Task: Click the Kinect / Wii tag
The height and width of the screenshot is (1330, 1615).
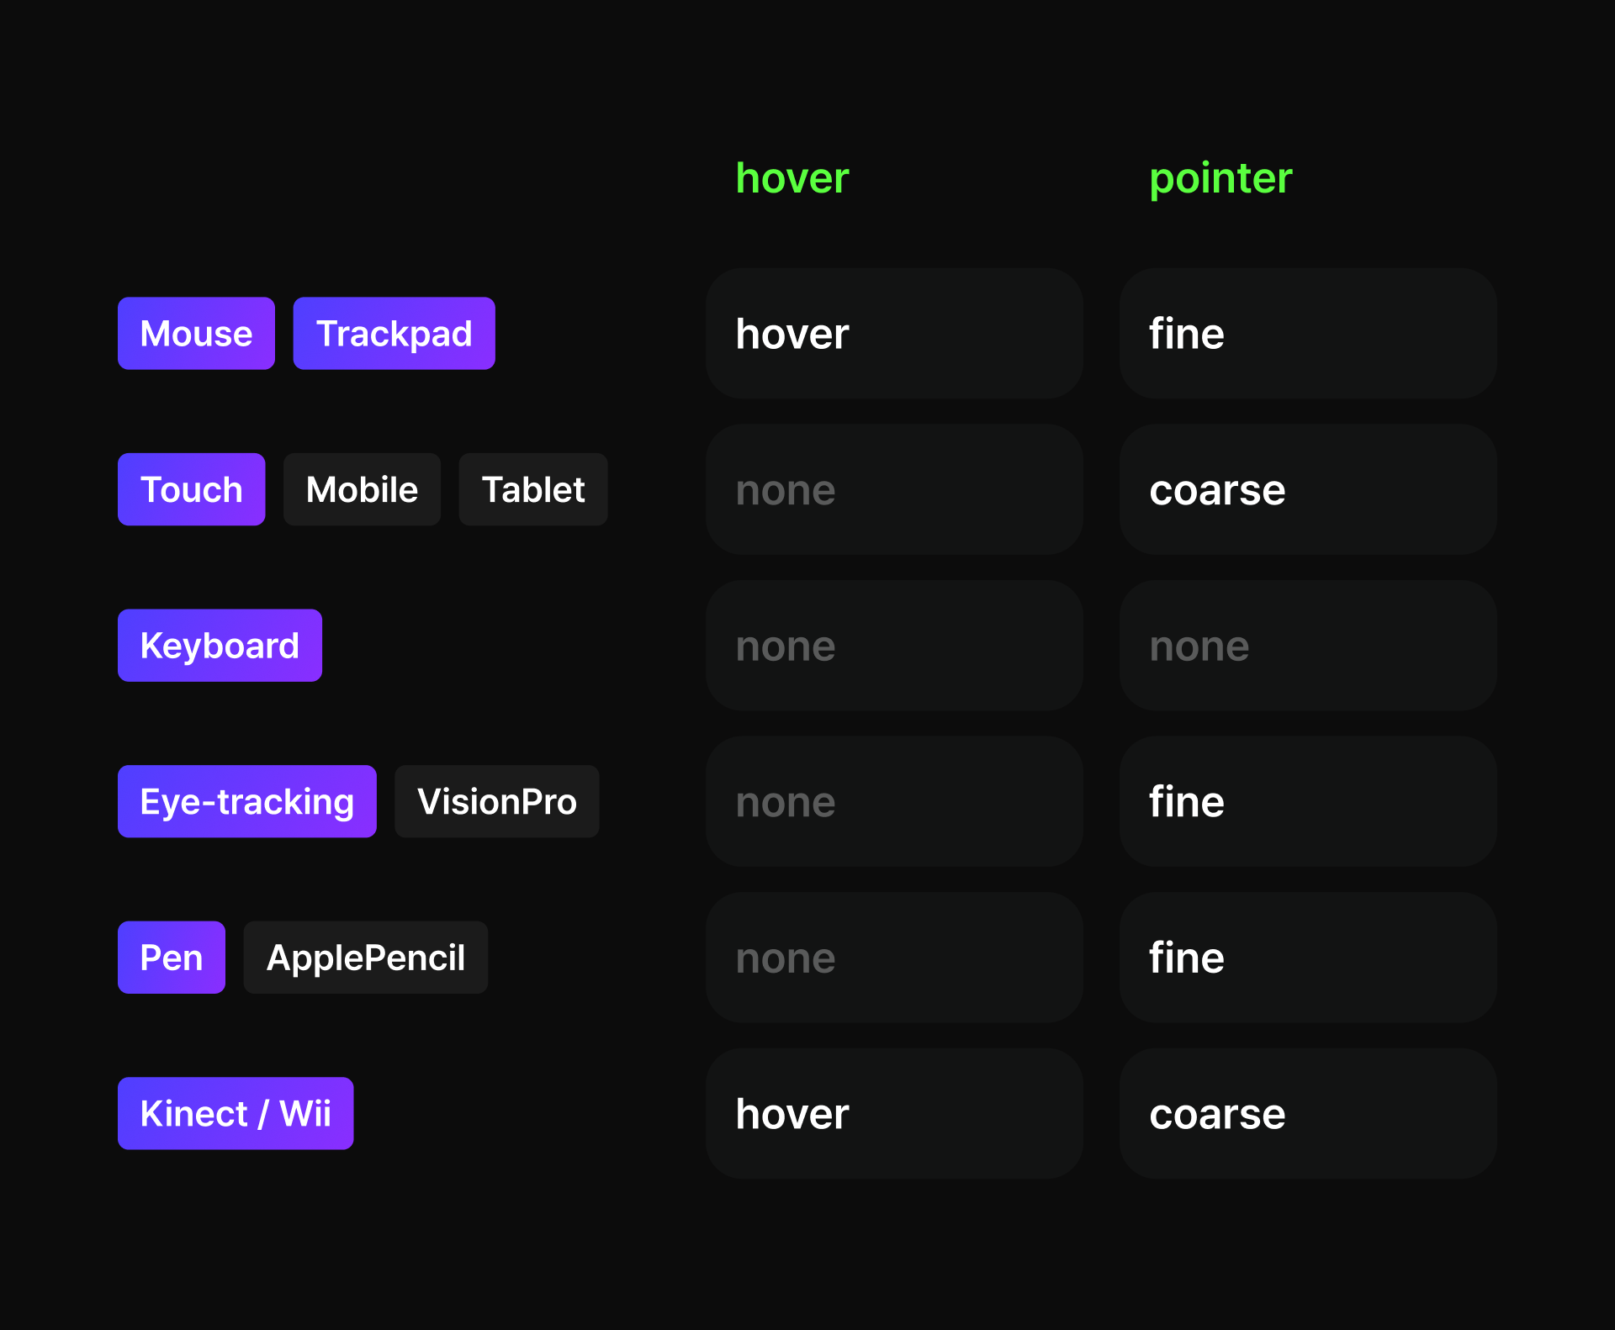Action: [236, 1113]
